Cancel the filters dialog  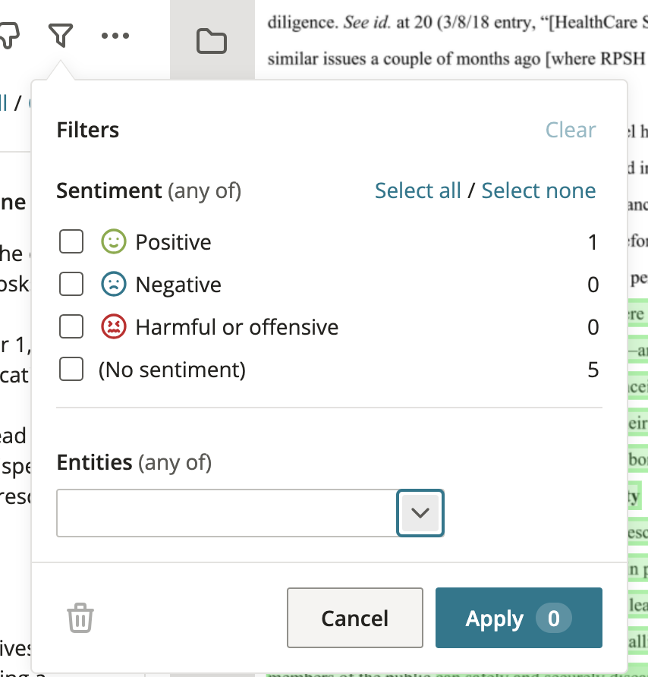(355, 618)
